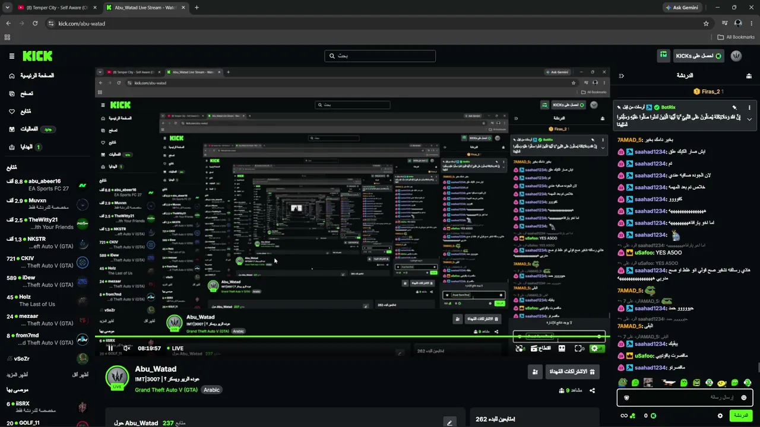Click the Ask Gemini button
760x427 pixels.
[683, 8]
